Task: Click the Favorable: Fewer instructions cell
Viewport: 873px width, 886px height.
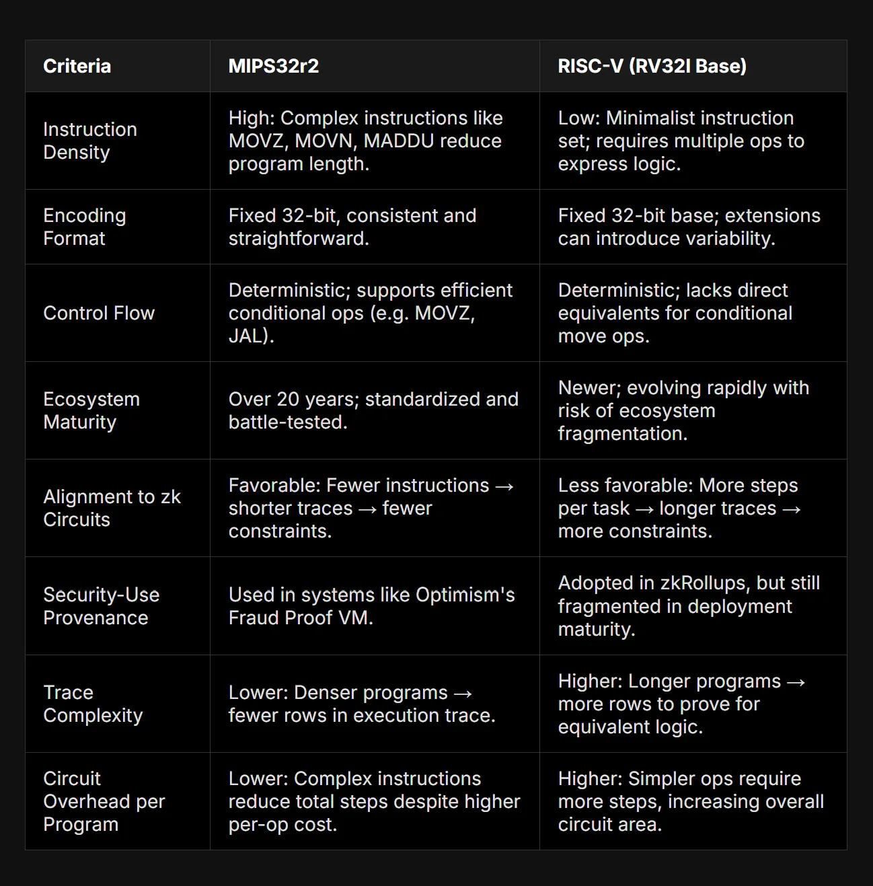Action: (371, 508)
